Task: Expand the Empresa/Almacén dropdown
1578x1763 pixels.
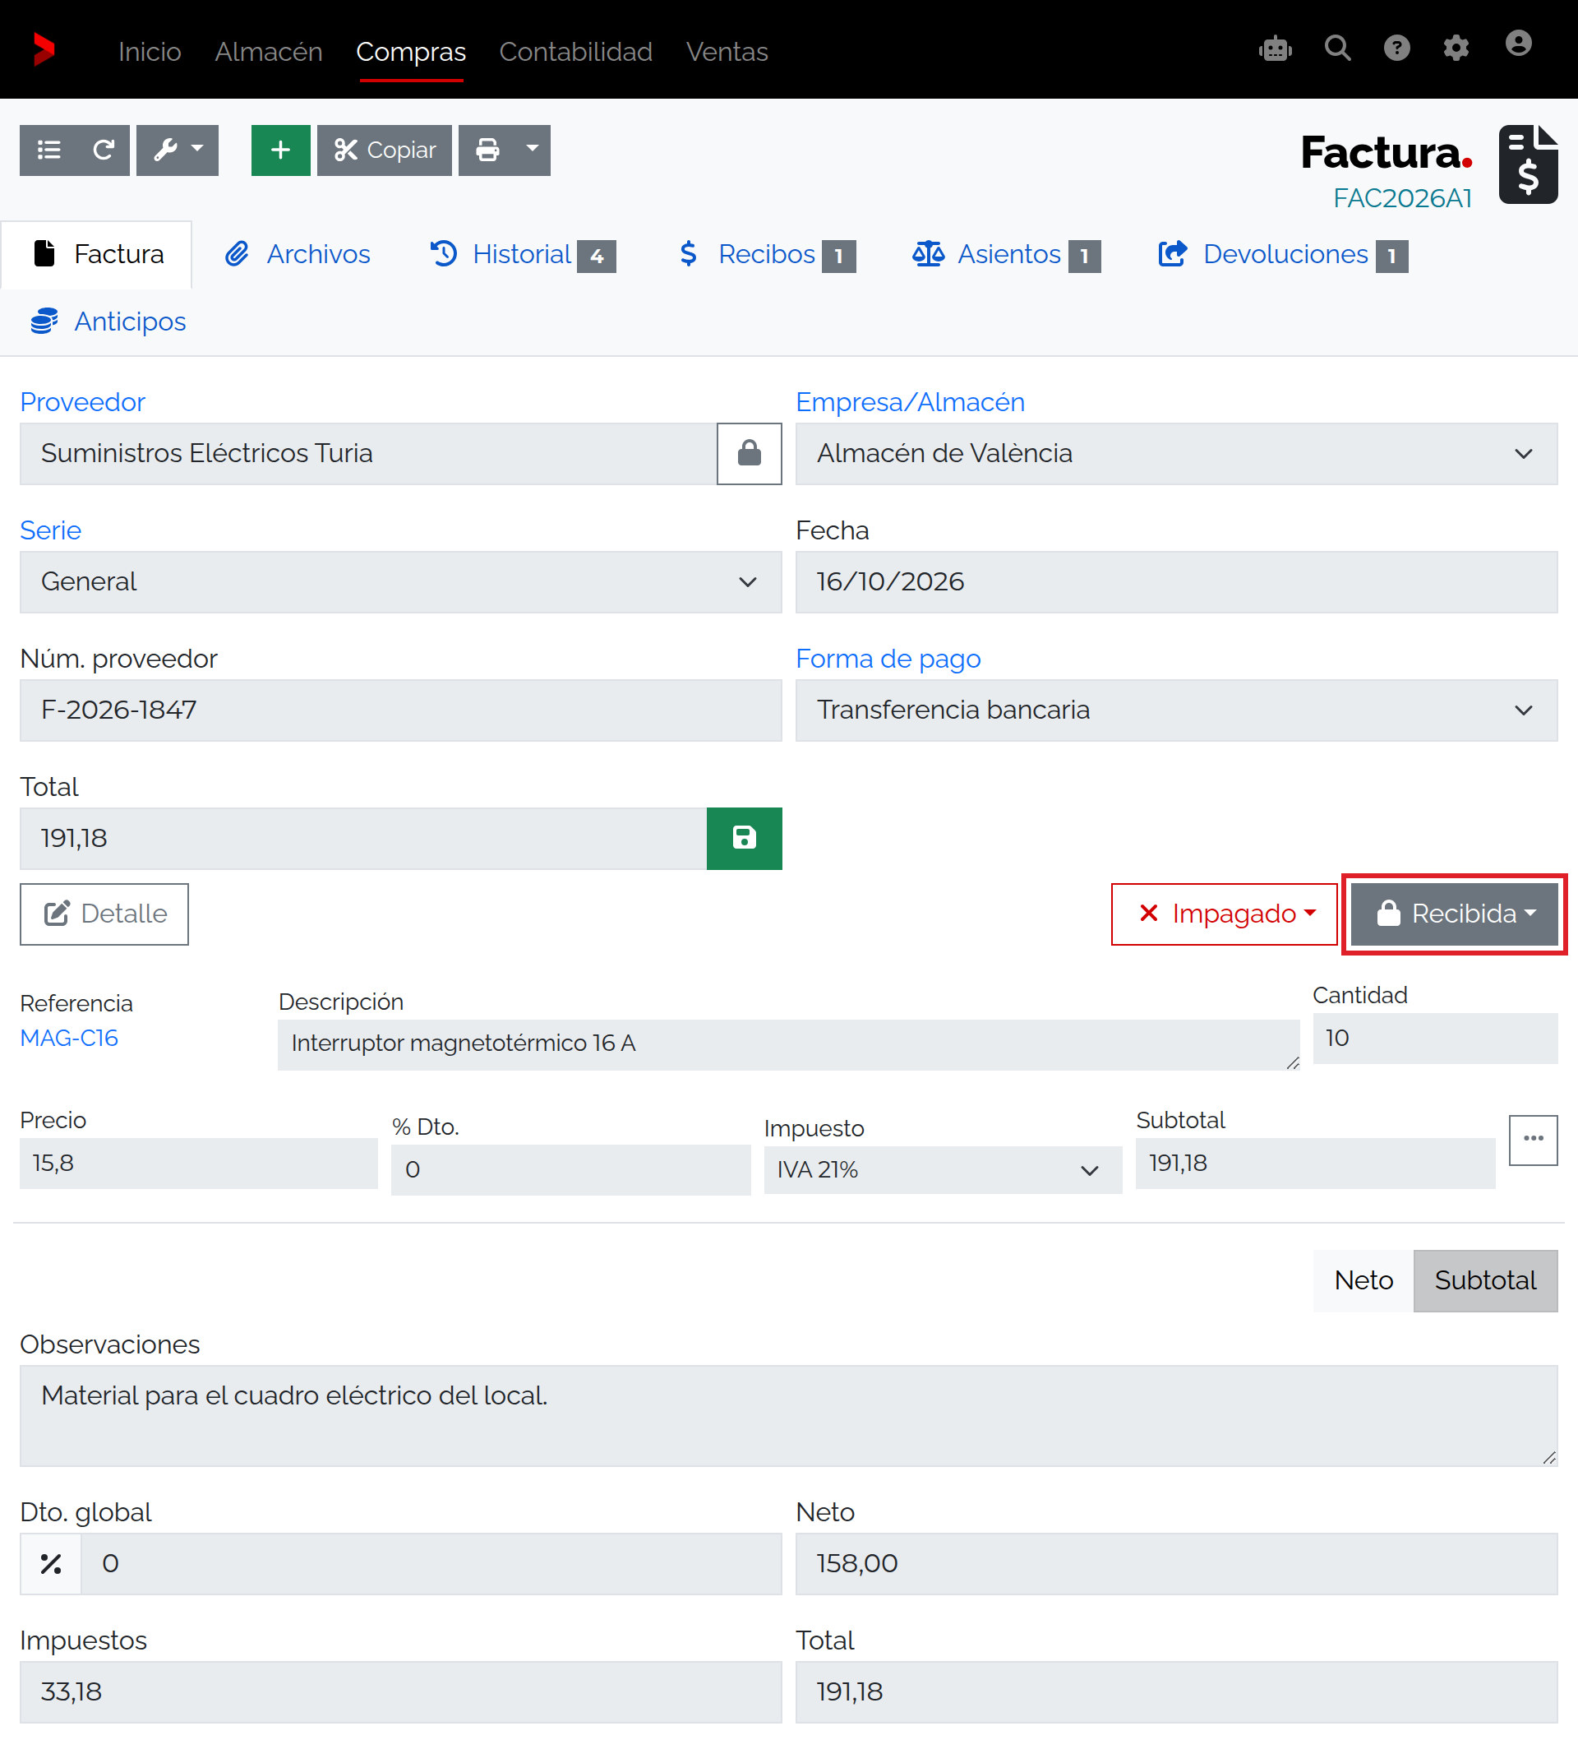Action: (1177, 454)
